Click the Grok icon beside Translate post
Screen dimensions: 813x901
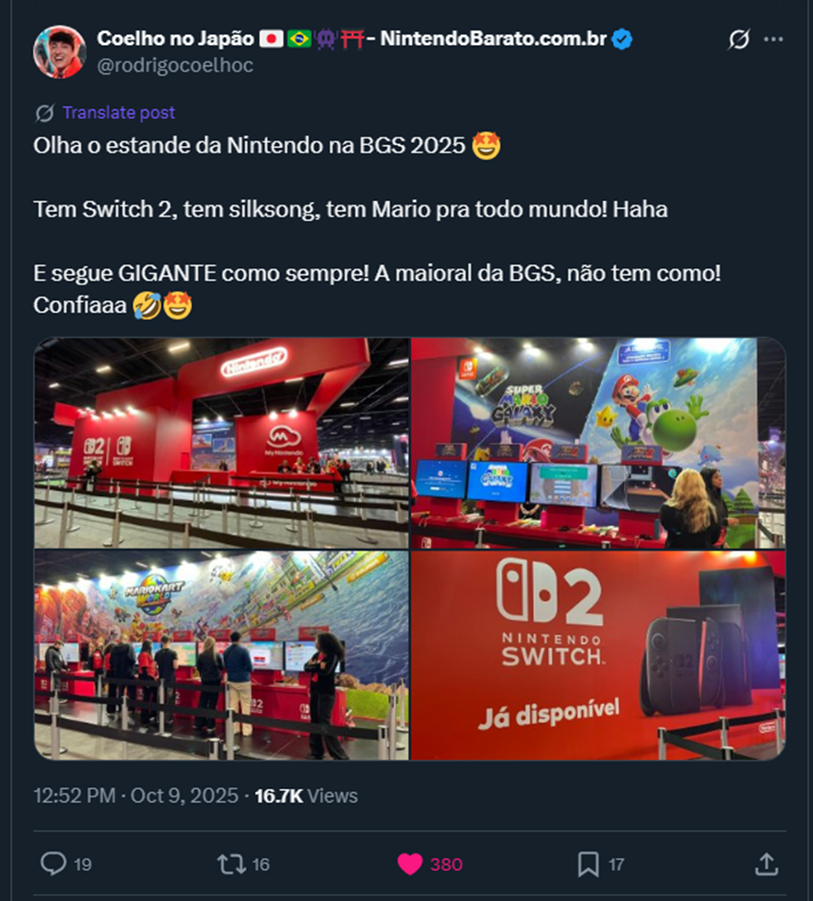(x=44, y=113)
